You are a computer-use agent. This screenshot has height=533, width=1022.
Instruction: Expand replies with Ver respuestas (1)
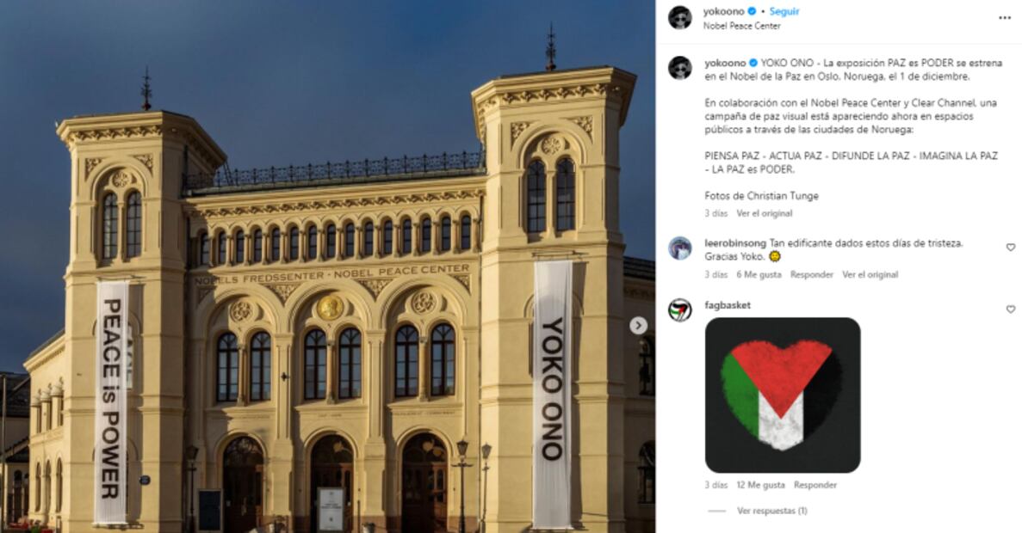(x=771, y=511)
